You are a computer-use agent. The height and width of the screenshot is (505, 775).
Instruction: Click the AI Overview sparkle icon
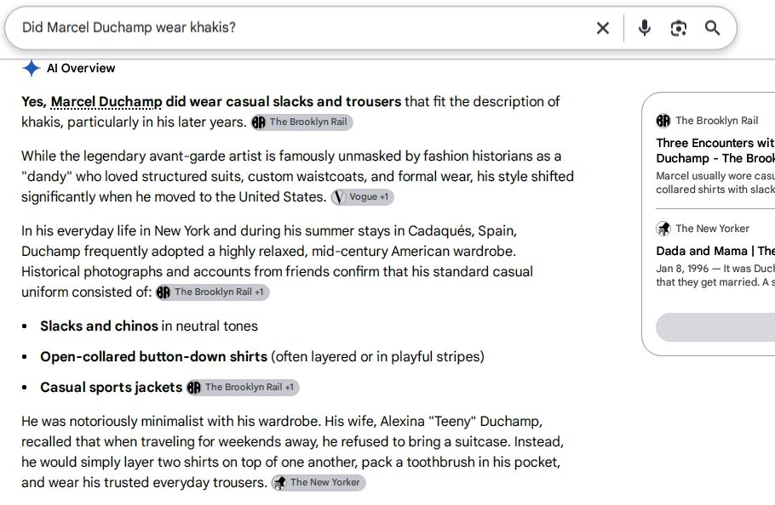(x=32, y=68)
